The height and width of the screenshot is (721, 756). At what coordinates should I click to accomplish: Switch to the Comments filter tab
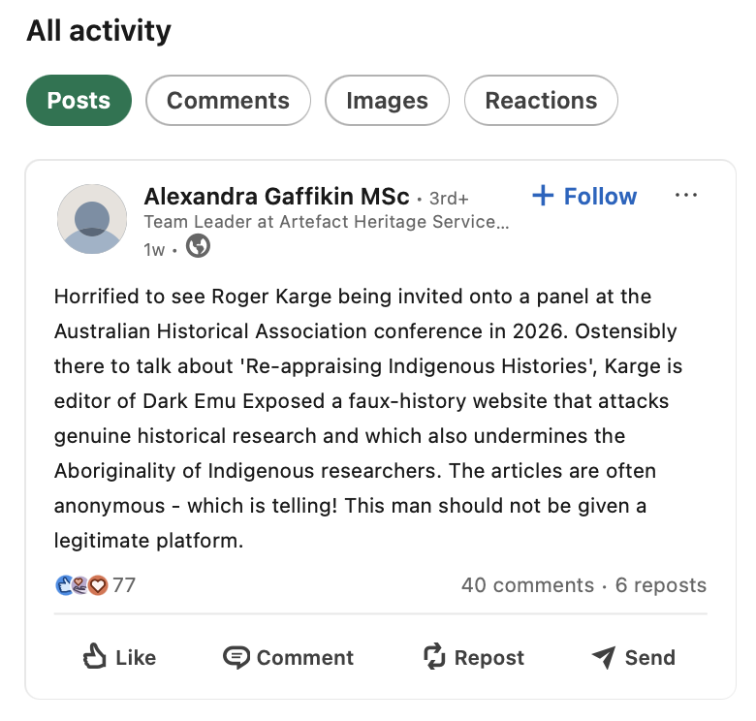pos(228,100)
